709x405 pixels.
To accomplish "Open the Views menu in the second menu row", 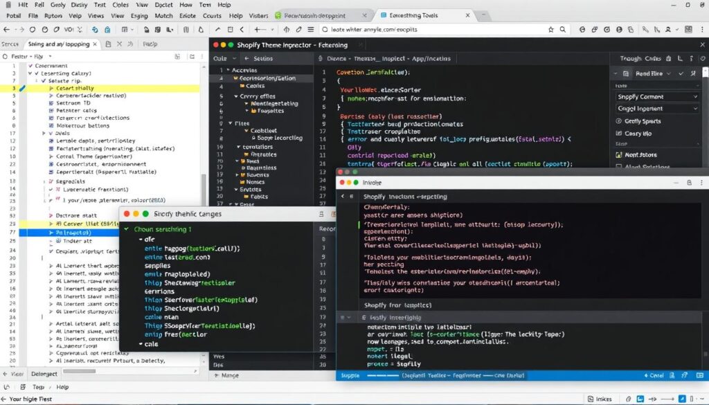I will pos(96,15).
